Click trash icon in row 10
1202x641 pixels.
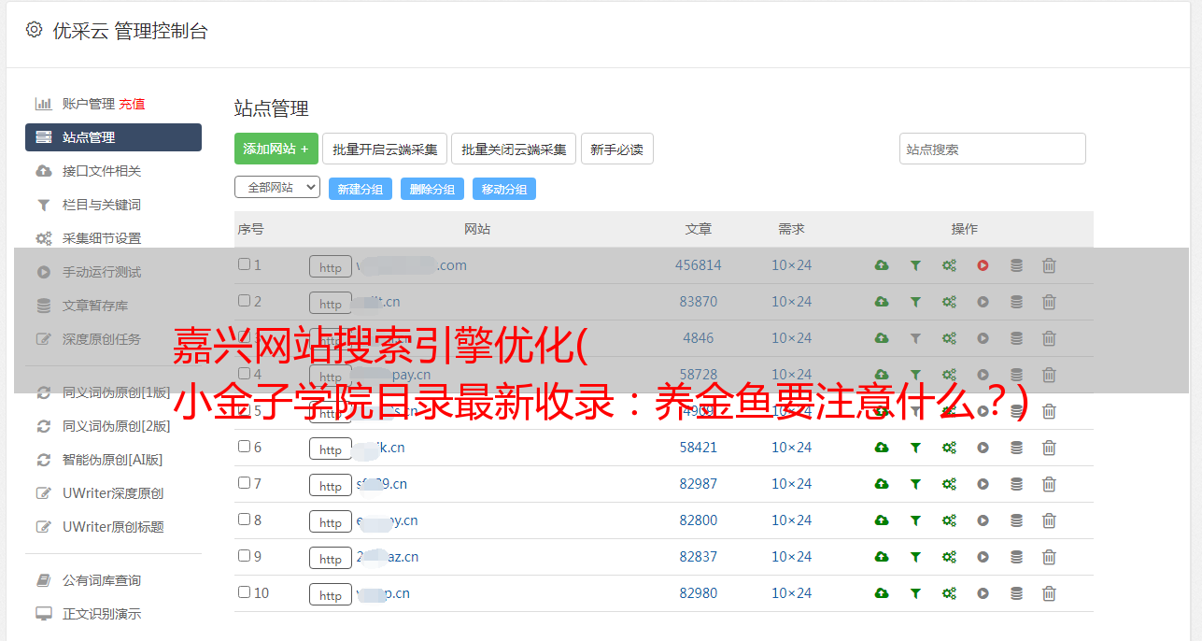1049,593
